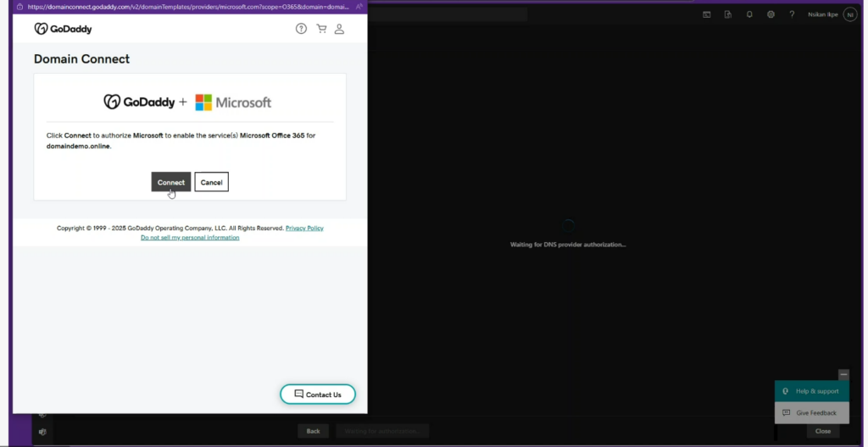Open the GoDaddy help question mark icon
Viewport: 868px width, 447px height.
pyautogui.click(x=301, y=29)
